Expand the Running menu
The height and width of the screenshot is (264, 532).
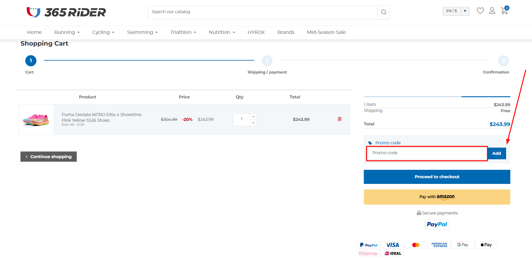coord(67,32)
